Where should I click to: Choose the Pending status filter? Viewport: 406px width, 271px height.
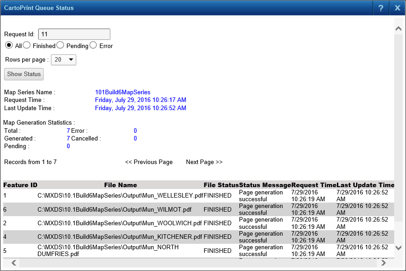point(60,45)
